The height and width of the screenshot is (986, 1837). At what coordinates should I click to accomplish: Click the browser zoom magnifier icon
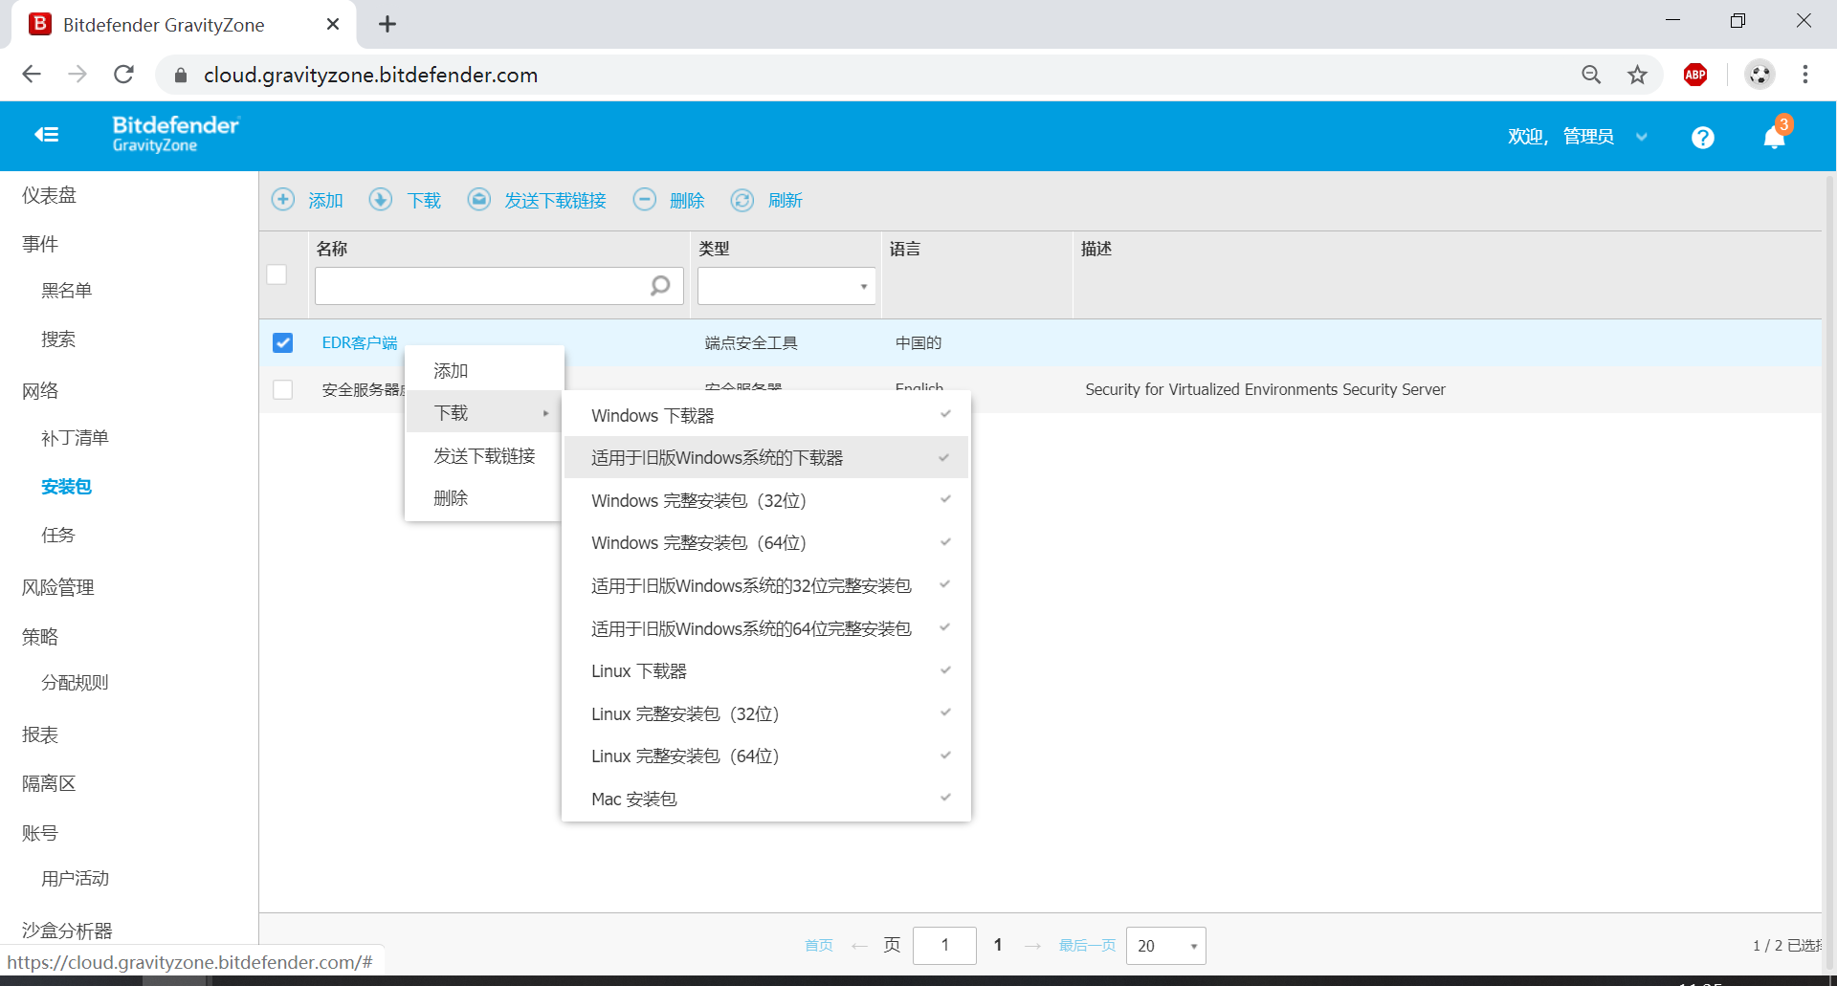pos(1591,75)
